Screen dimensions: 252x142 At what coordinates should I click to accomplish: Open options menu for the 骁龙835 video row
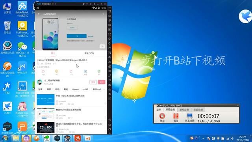[105, 131]
